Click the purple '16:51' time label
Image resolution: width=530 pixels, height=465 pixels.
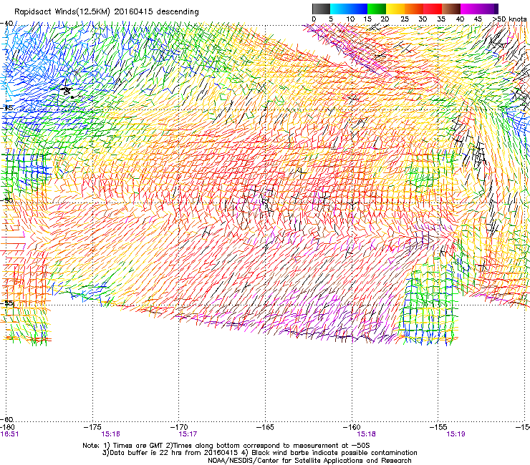tap(9, 434)
